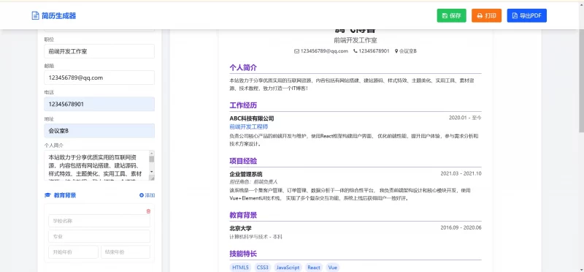Click the location pin icon in preview
The width and height of the screenshot is (584, 272).
pos(396,51)
